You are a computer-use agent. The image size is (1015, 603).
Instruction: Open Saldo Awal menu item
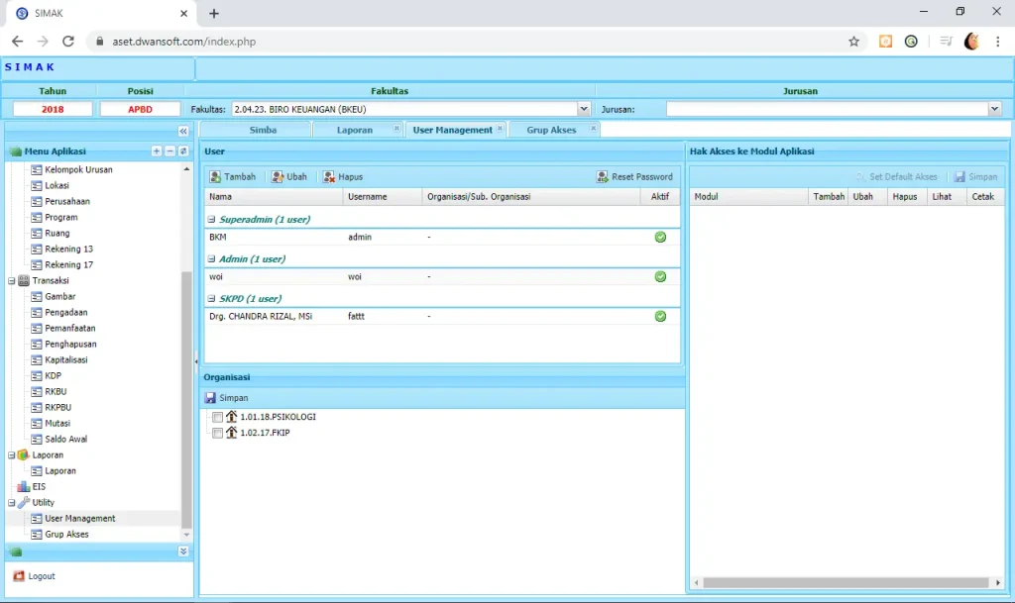click(x=65, y=439)
